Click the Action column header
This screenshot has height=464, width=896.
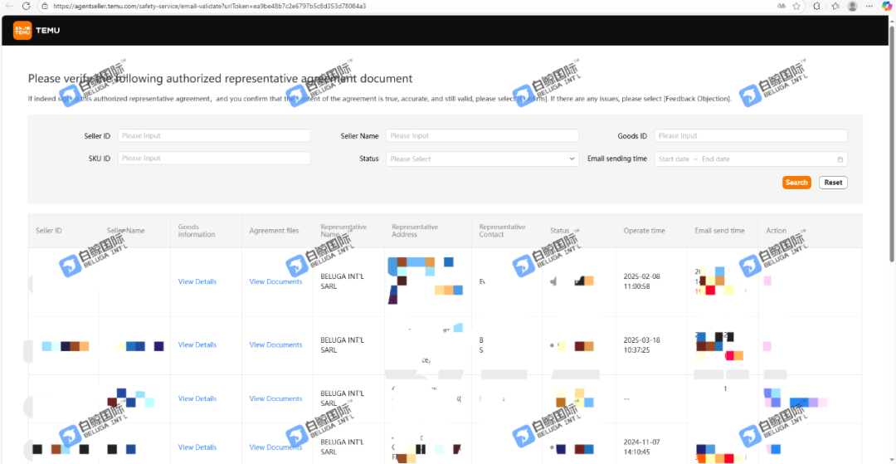[776, 231]
